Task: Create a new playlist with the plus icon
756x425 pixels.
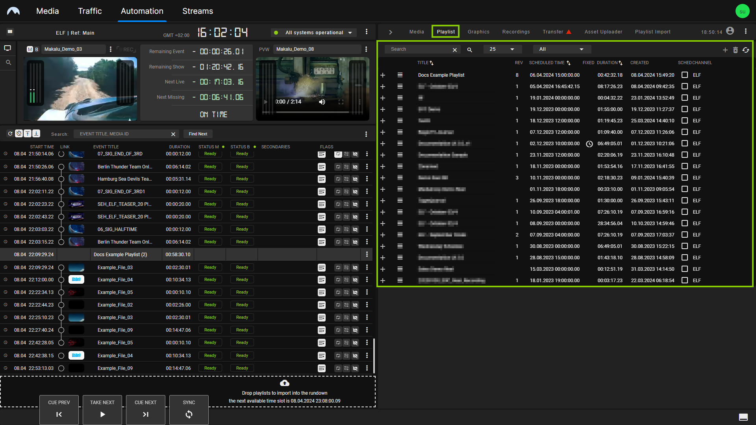Action: pyautogui.click(x=726, y=50)
